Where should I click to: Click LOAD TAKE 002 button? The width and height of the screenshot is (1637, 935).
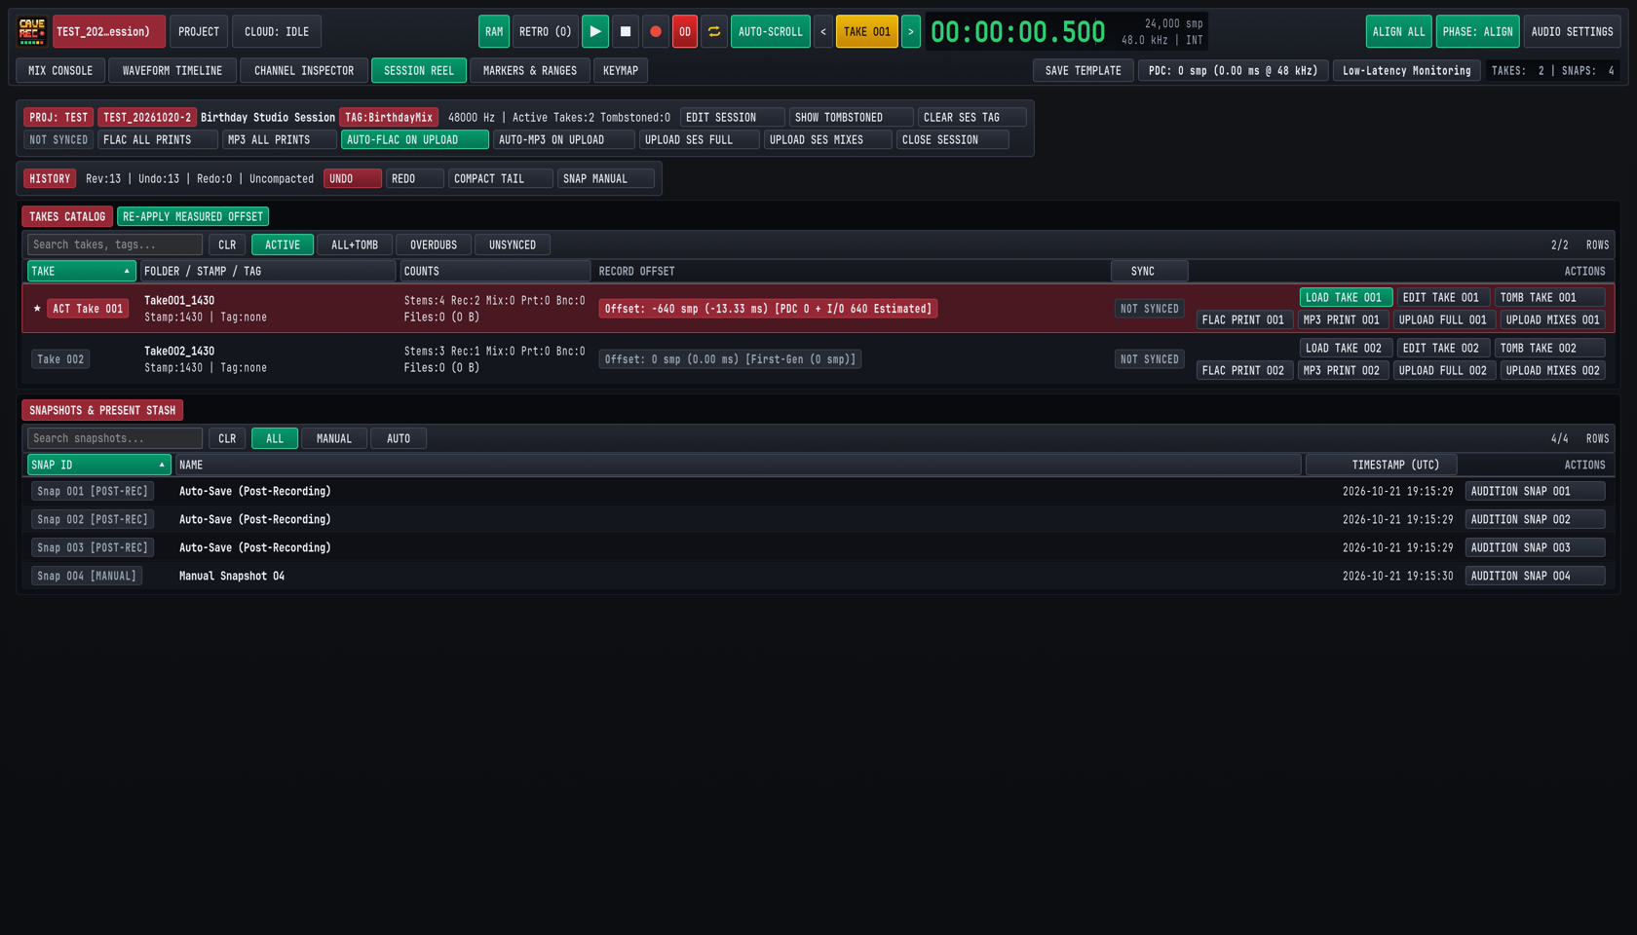(1346, 348)
